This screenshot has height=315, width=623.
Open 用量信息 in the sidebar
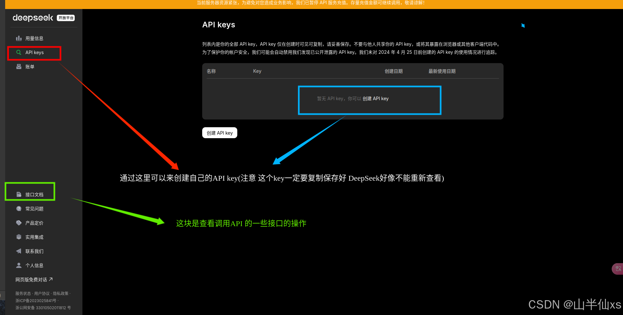[x=34, y=38]
